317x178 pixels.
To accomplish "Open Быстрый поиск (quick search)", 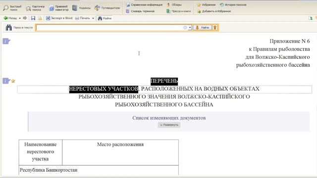I will pyautogui.click(x=12, y=8).
